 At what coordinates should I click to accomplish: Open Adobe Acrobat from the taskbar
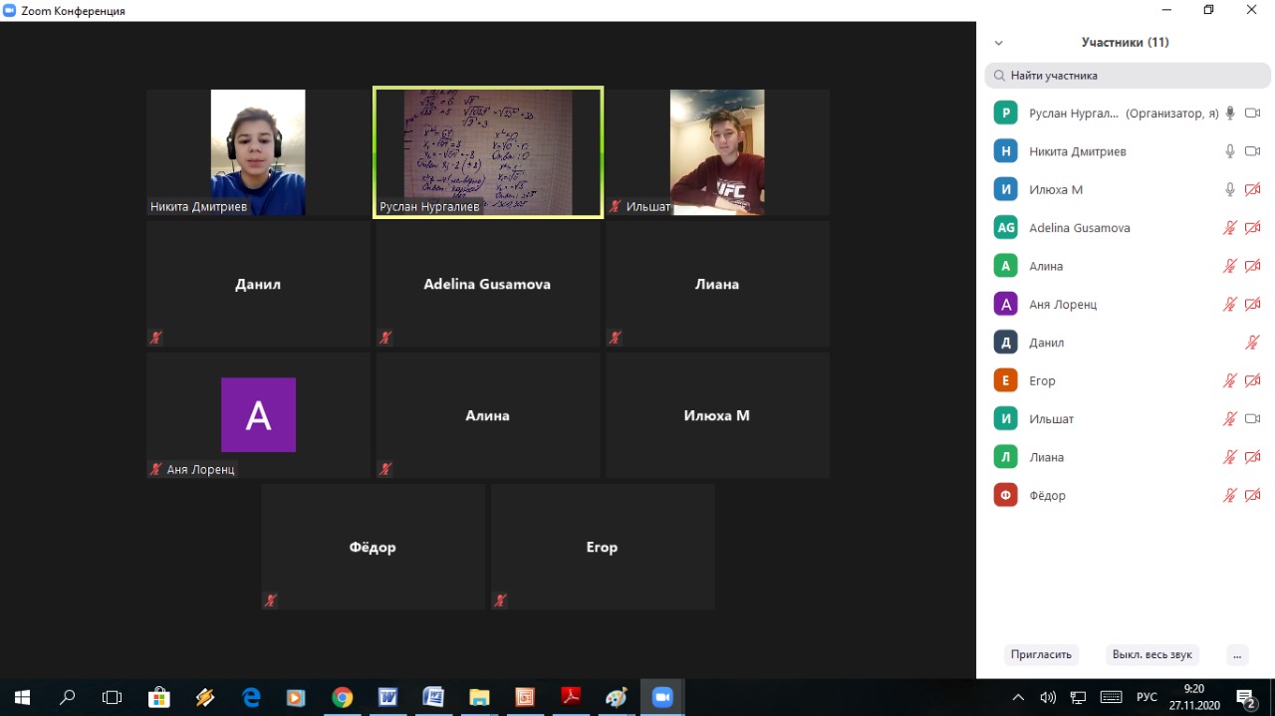coord(571,697)
